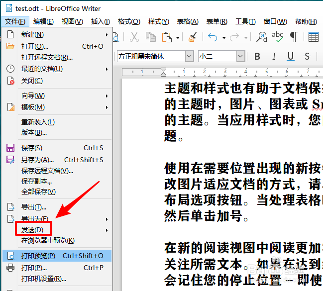Open the 表单(R) menu
The width and height of the screenshot is (323, 291).
coord(216,21)
